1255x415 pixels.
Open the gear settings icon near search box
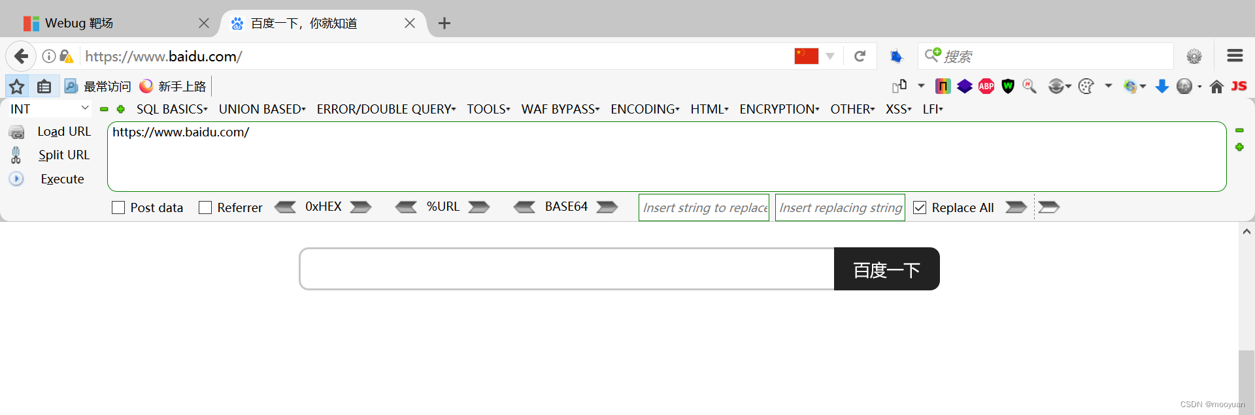[1194, 57]
